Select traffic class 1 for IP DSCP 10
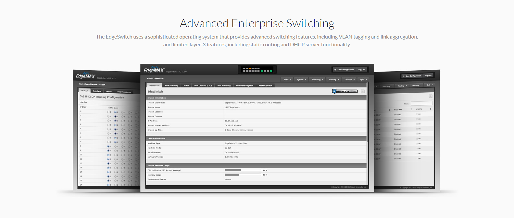This screenshot has height=218, width=514. point(116,155)
